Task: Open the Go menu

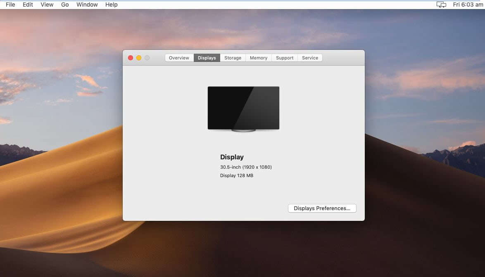Action: click(x=65, y=5)
